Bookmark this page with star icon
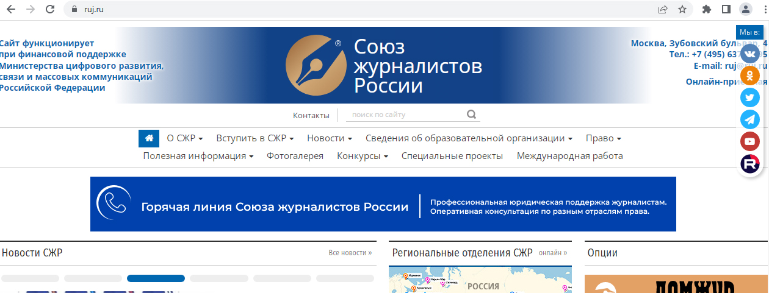 click(682, 9)
